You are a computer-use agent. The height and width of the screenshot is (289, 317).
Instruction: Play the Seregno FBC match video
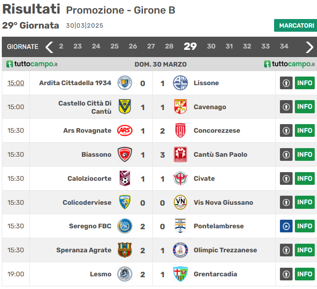[x=286, y=226]
